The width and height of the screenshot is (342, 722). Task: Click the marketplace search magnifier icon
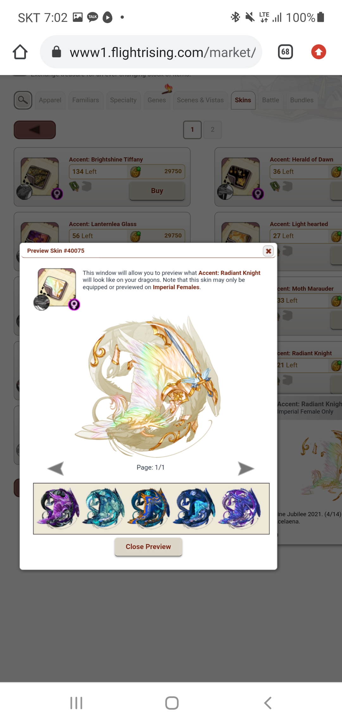[23, 100]
